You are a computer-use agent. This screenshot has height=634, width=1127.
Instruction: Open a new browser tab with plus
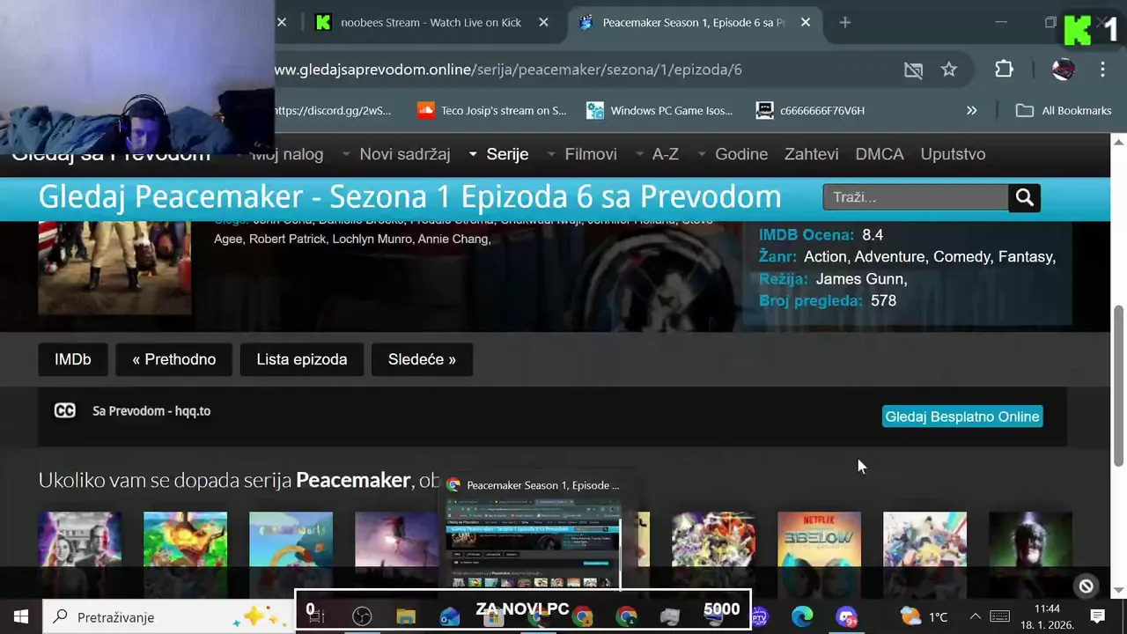[845, 22]
